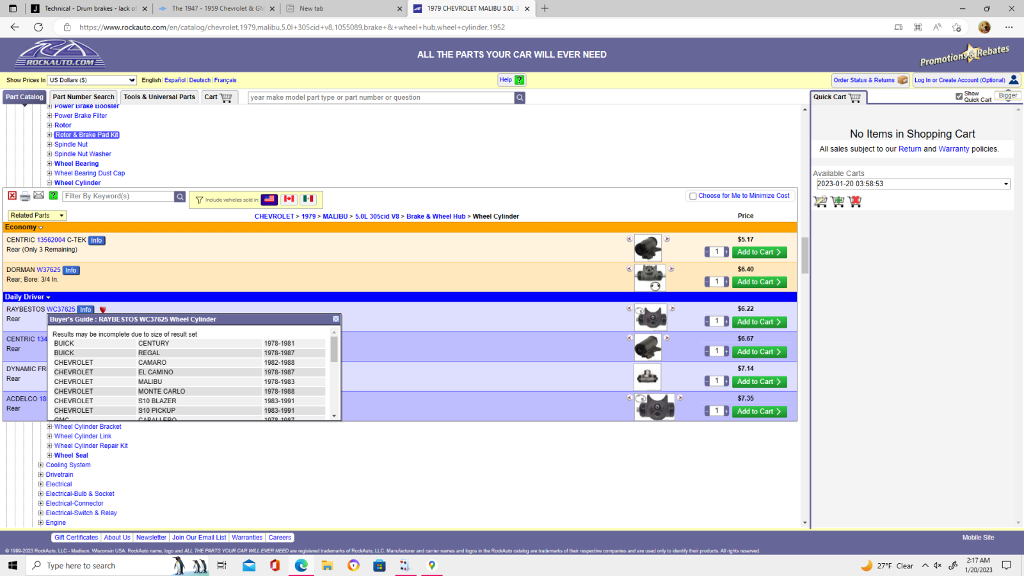Switch to Technical - Drum brakes browser tab
1024x576 pixels.
pos(90,8)
